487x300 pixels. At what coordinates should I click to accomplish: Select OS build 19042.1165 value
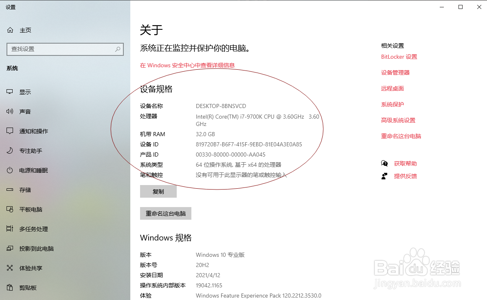(x=209, y=285)
